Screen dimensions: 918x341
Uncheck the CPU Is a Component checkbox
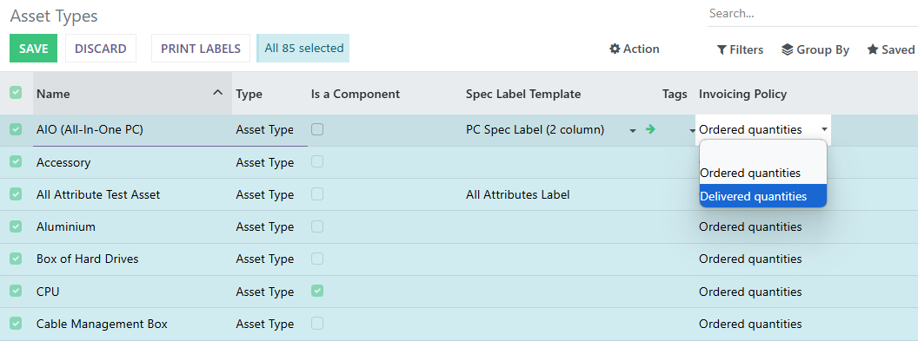click(x=317, y=290)
